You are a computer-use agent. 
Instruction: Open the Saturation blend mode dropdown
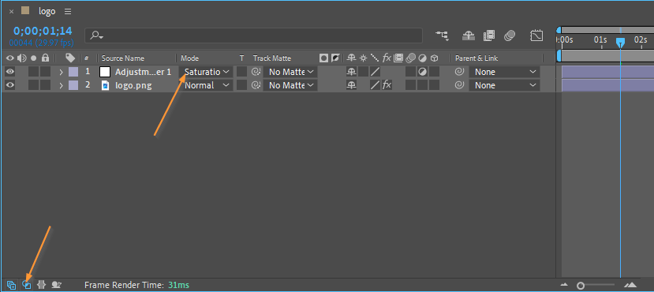[x=207, y=72]
